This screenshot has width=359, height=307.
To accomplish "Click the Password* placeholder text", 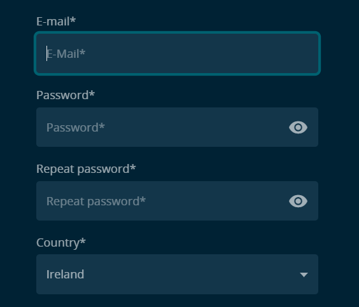I will tap(76, 128).
